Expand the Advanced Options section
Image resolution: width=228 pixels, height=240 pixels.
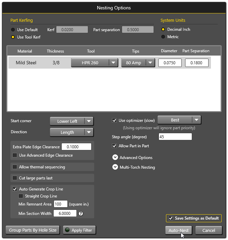tap(115, 157)
